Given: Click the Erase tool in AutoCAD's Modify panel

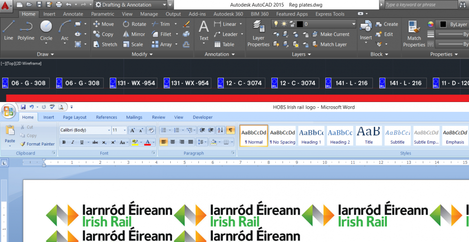Looking at the screenshot, I should [186, 24].
